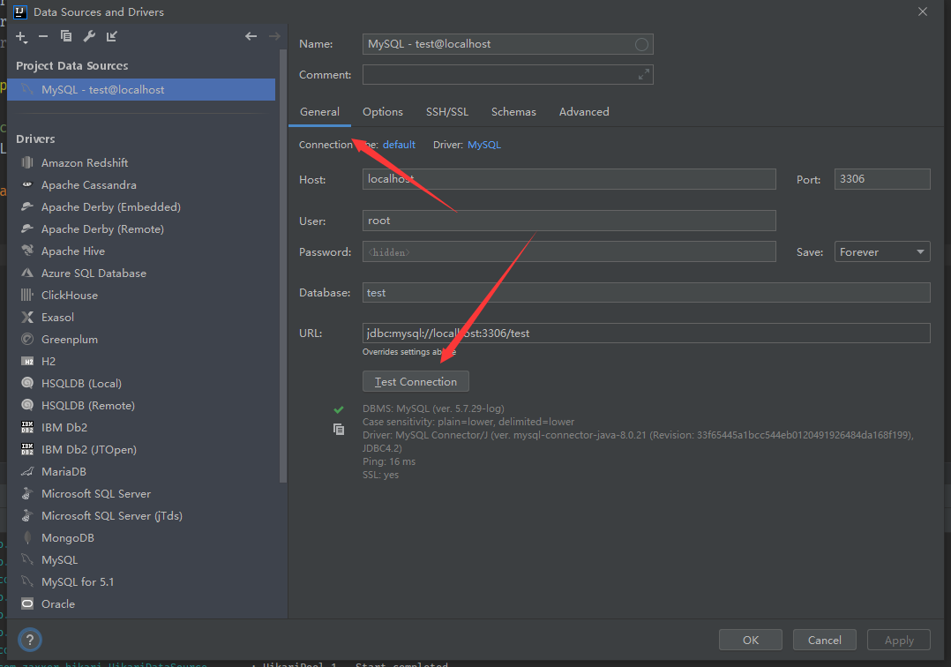Screen dimensions: 951x667
Task: Select the Azure SQL Database driver
Action: 94,273
